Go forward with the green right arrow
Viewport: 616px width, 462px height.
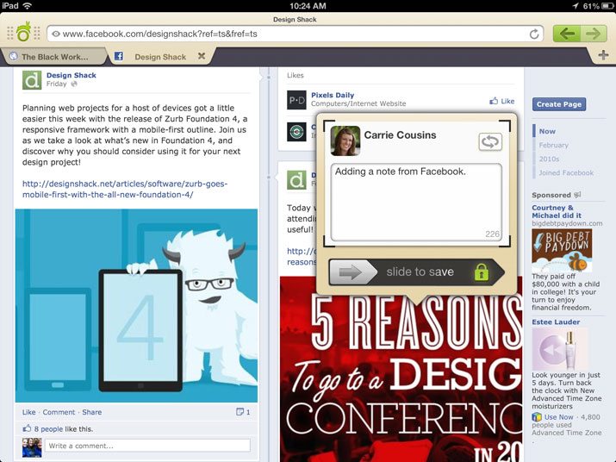pyautogui.click(x=594, y=34)
